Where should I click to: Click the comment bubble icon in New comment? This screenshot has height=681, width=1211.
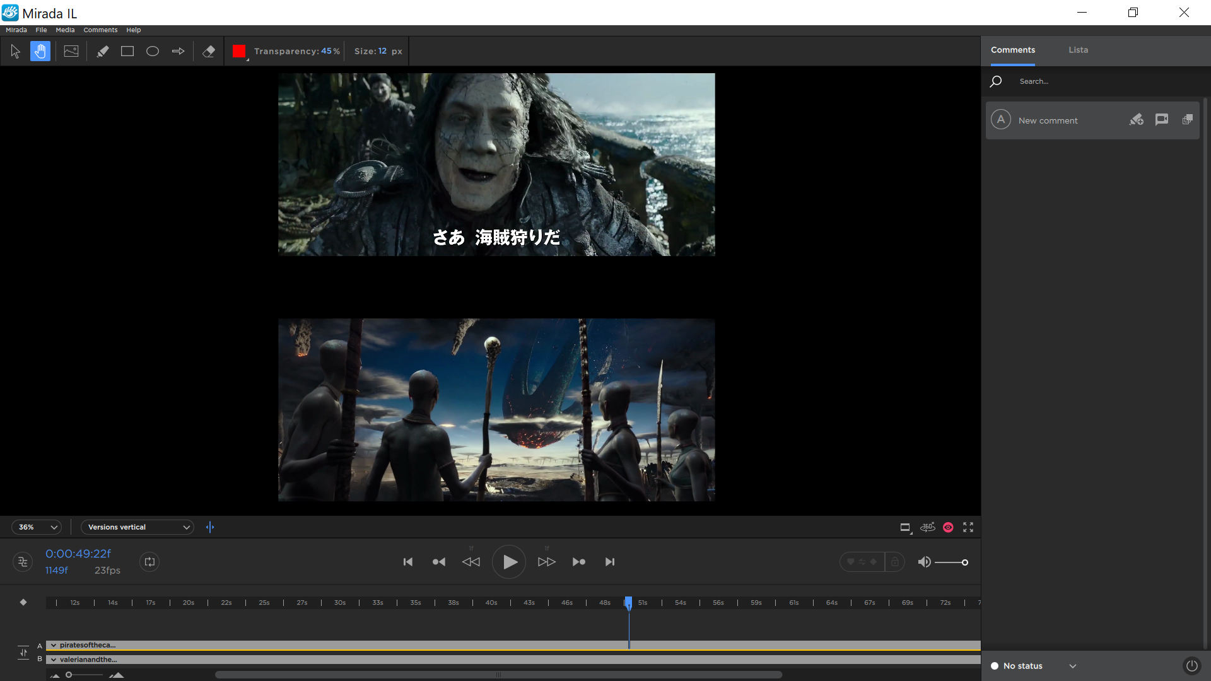pyautogui.click(x=1162, y=120)
